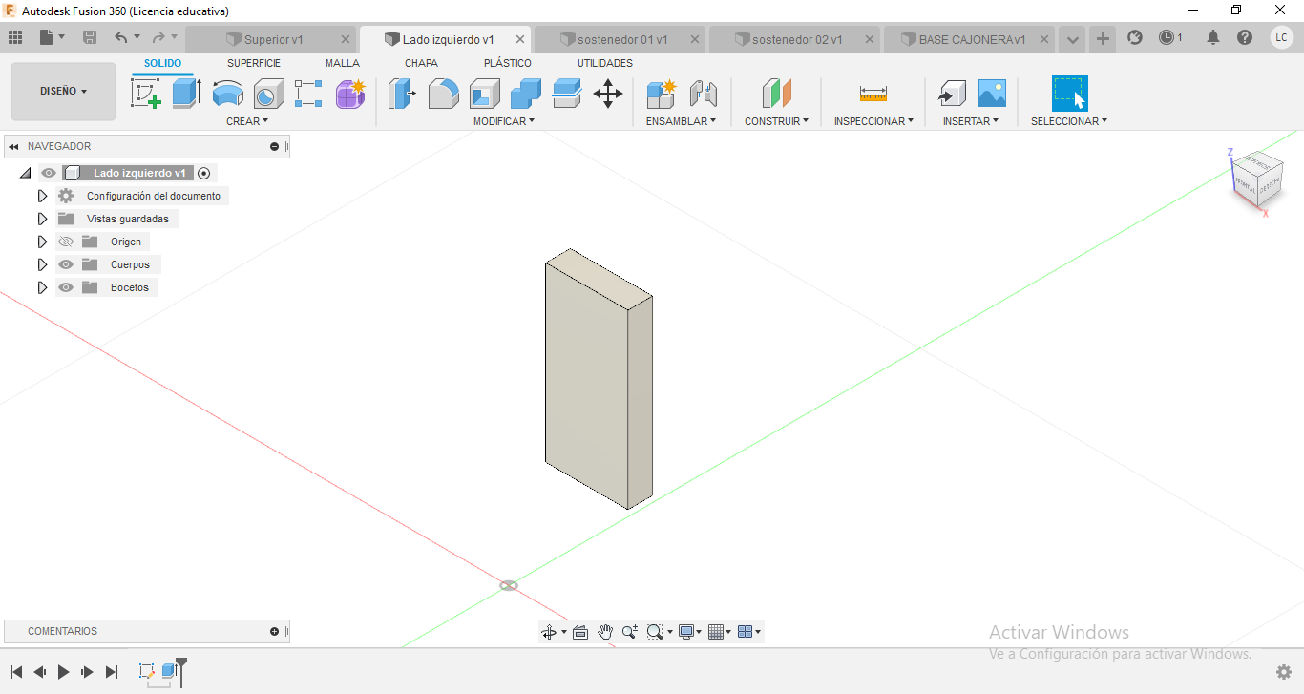Click the Pan hand tool
The height and width of the screenshot is (694, 1304).
click(605, 632)
